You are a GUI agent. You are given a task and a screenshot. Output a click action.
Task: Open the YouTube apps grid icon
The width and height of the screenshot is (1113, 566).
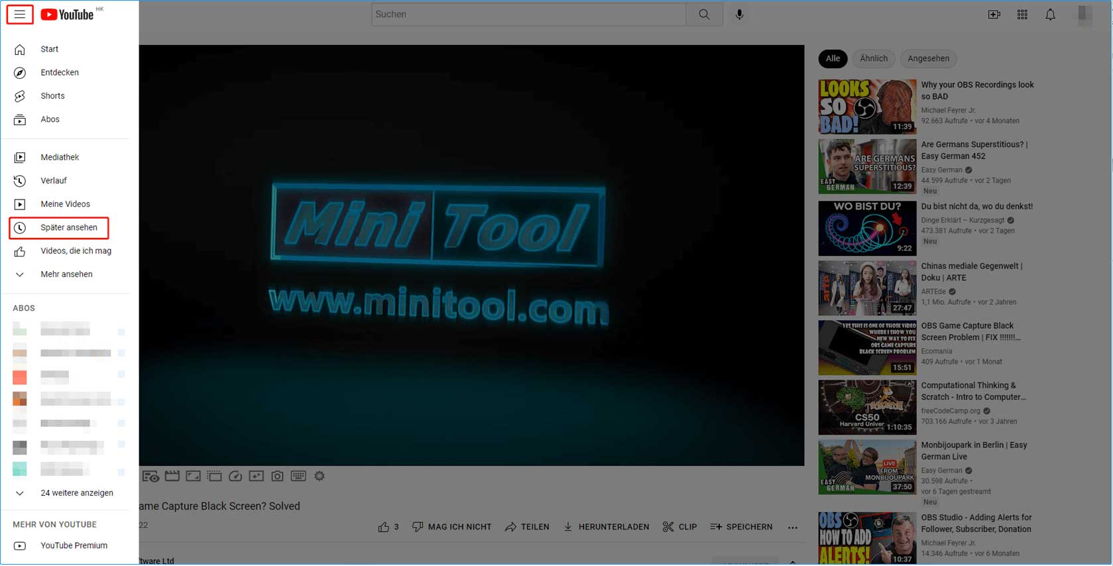click(x=1022, y=15)
